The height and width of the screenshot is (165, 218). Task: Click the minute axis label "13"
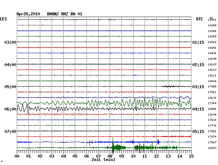tap(168, 156)
